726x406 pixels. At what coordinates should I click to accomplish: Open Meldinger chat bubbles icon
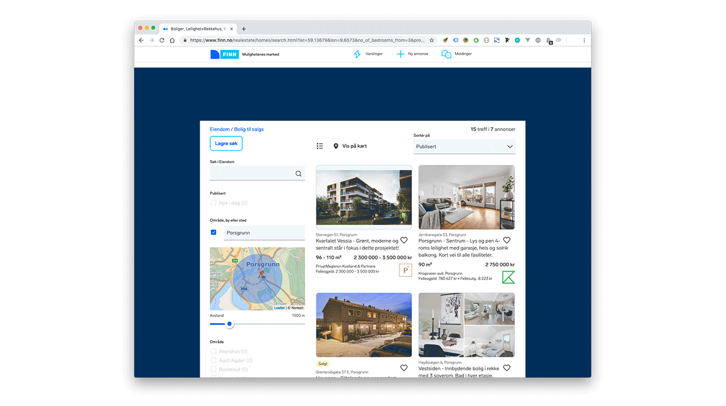coord(446,54)
